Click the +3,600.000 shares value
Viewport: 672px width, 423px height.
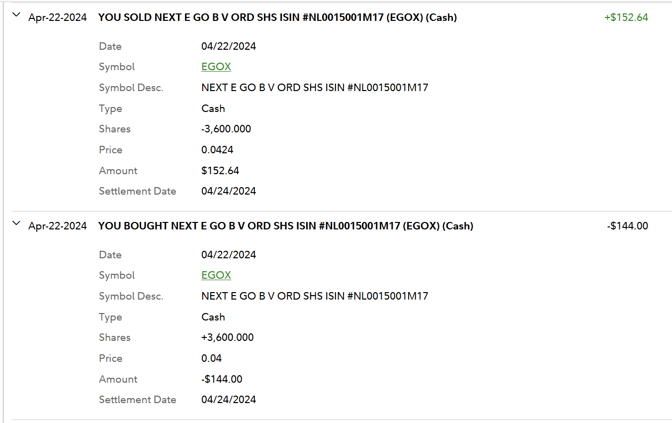227,337
